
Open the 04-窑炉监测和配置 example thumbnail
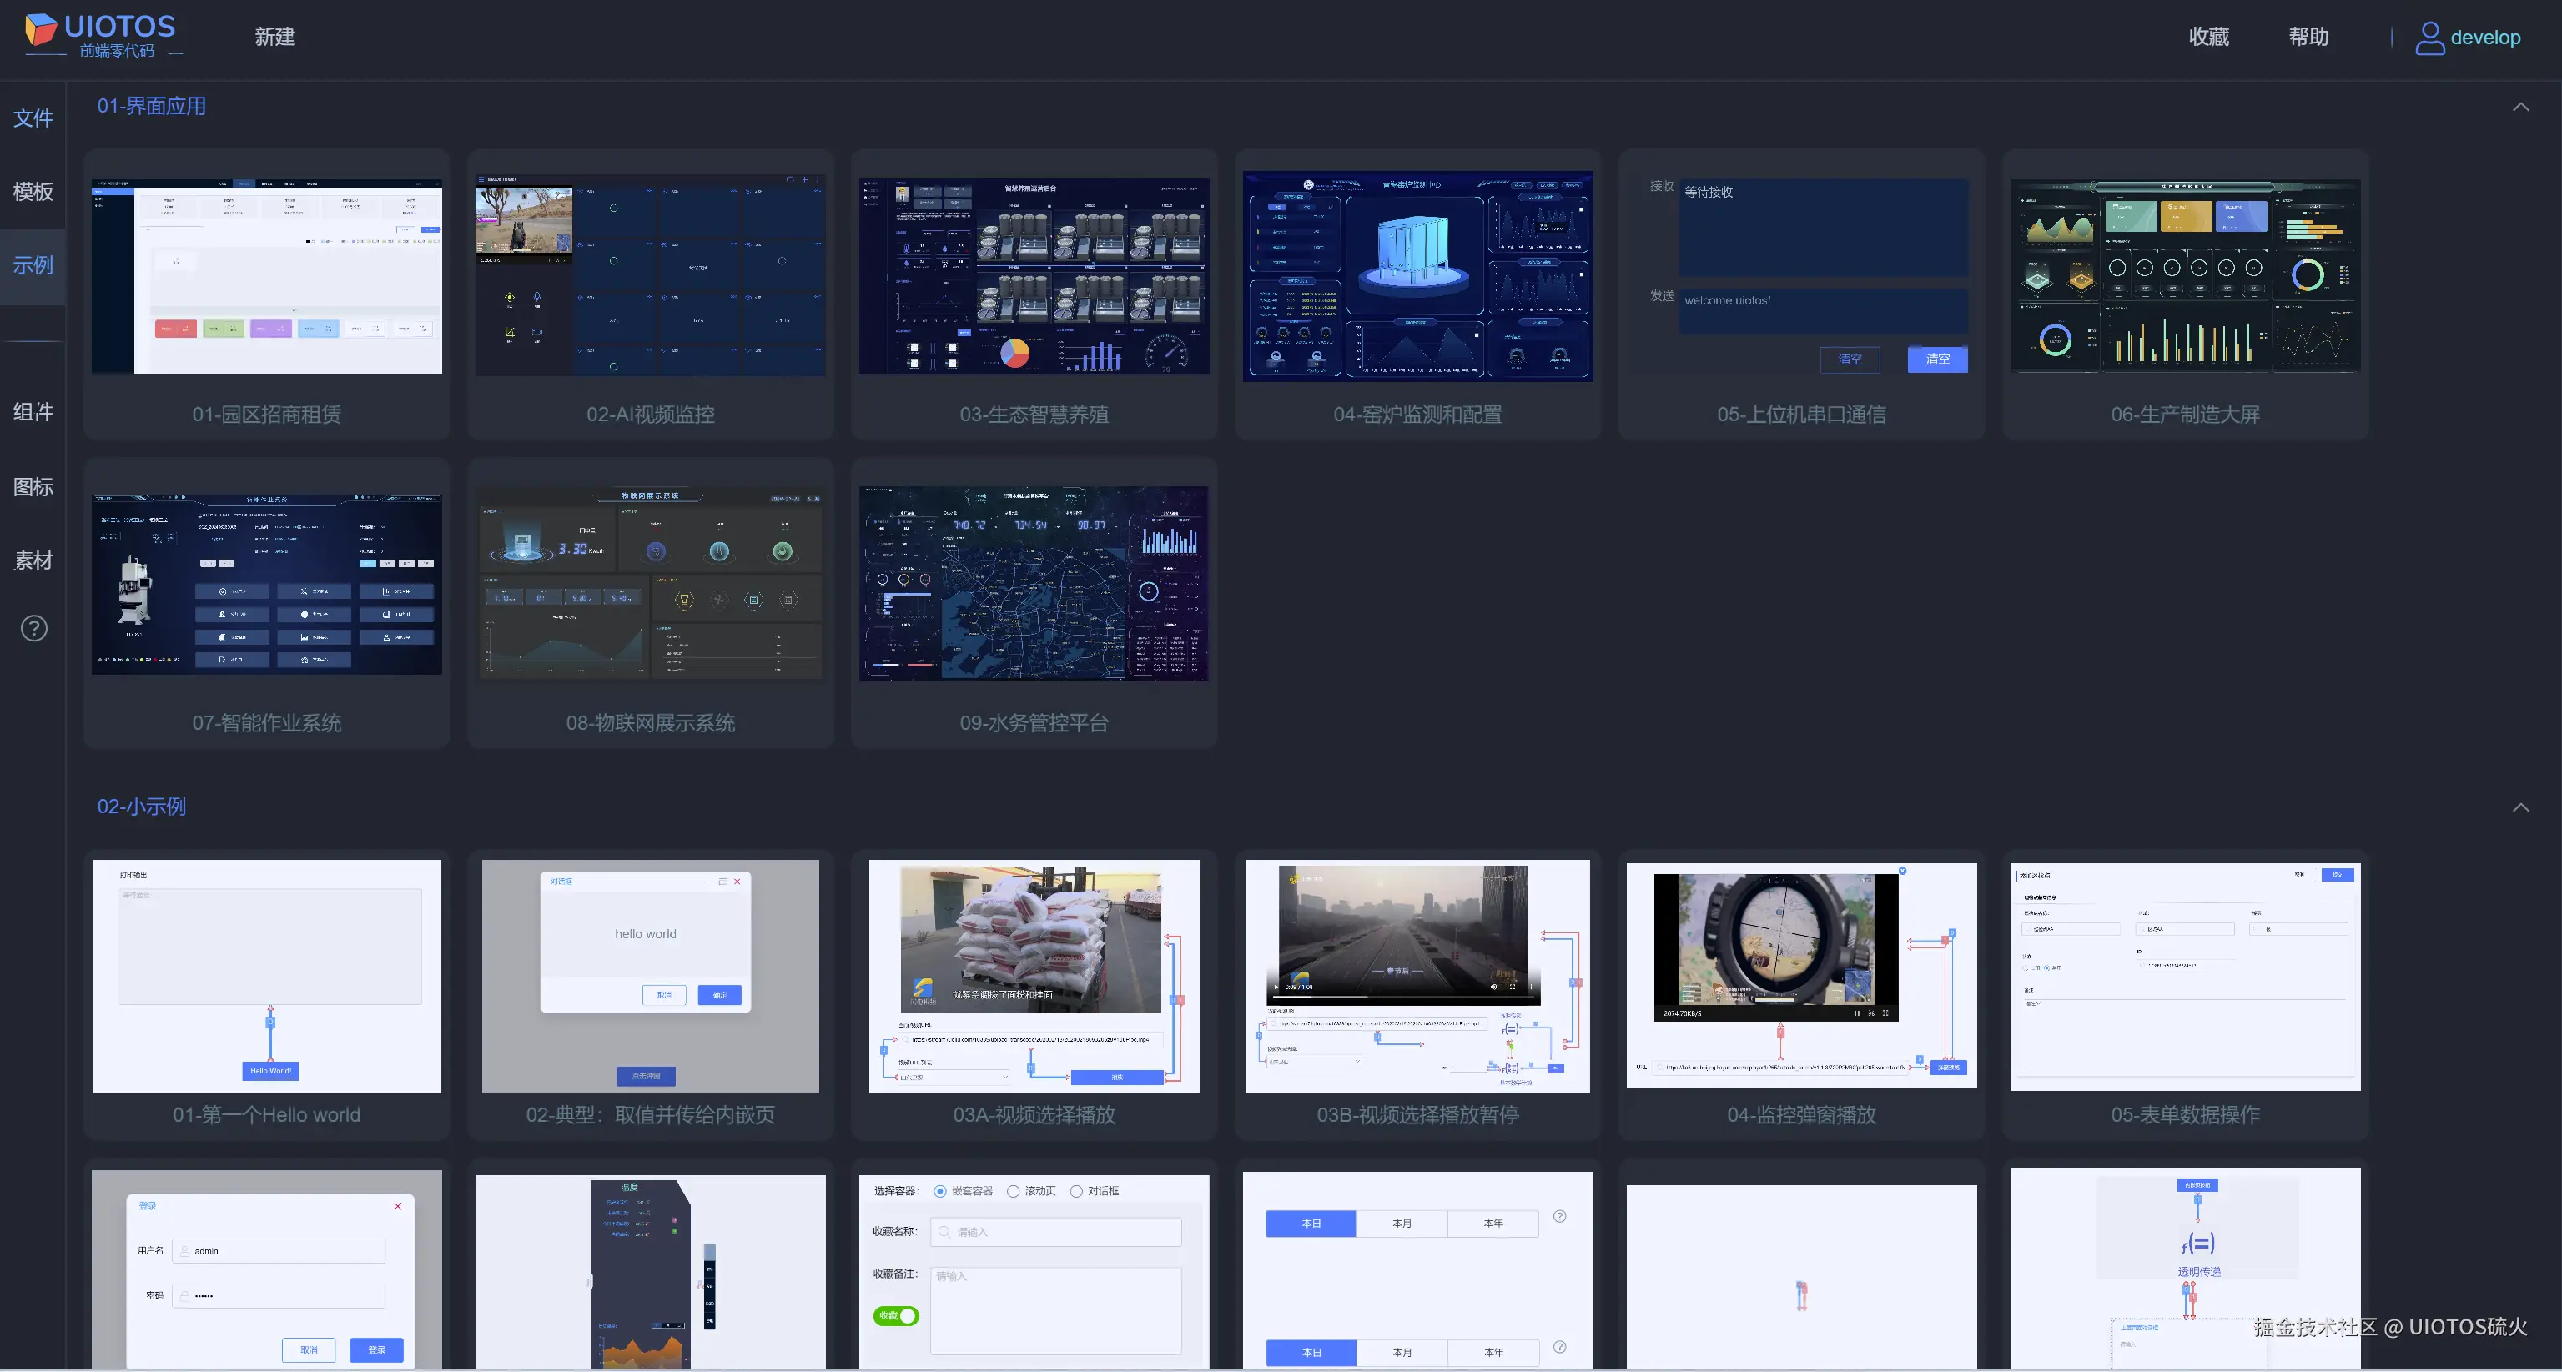tap(1417, 276)
